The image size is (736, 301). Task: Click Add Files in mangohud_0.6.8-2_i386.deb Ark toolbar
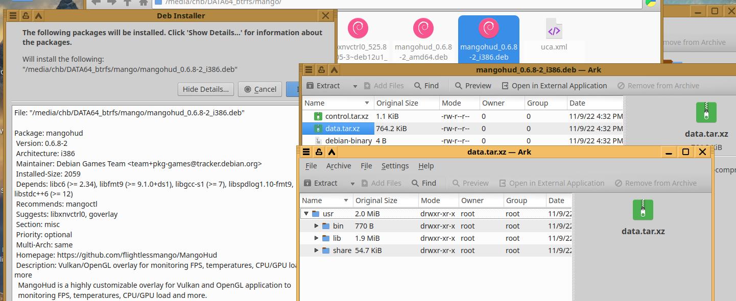click(x=384, y=86)
